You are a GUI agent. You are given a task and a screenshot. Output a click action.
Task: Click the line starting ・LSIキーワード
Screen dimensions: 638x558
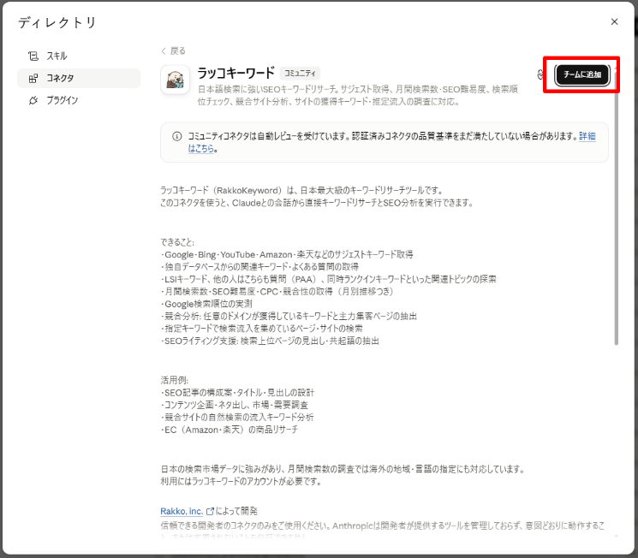(x=328, y=279)
